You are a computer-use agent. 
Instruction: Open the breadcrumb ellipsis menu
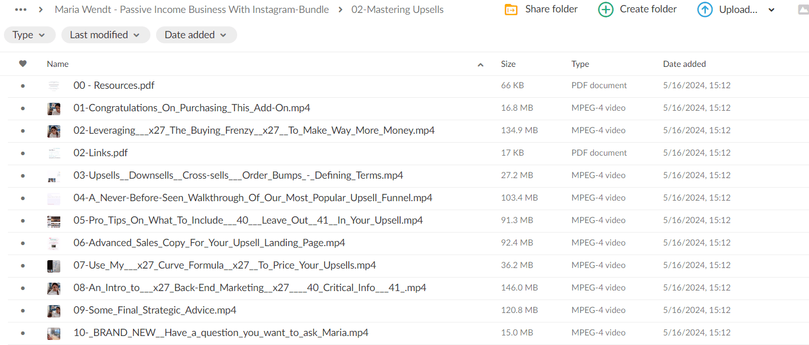21,10
